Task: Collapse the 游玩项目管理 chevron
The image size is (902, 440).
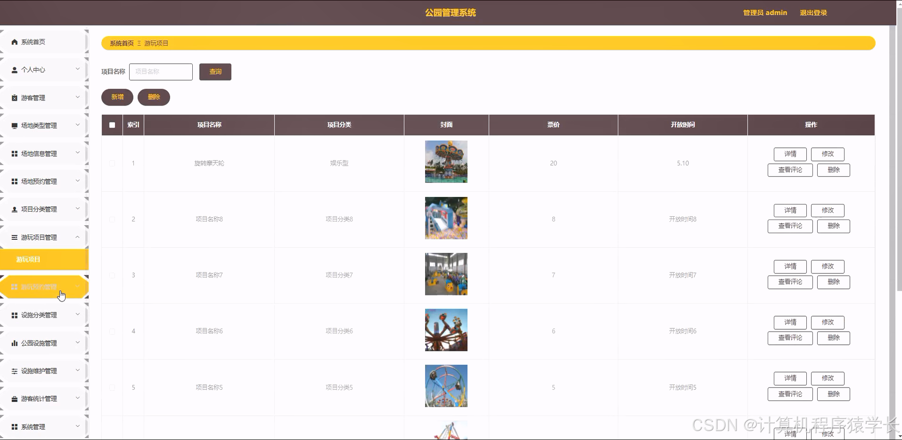Action: click(78, 237)
